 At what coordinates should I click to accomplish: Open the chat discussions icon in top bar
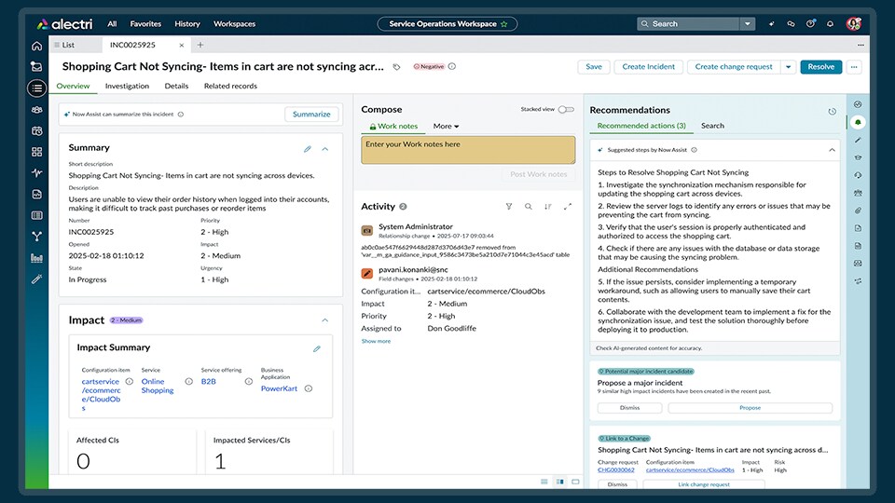coord(791,24)
